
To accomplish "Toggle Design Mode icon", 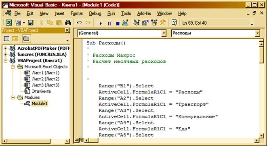I will pos(126,23).
